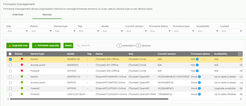Click info icon in FLEX200H-Online row
Viewport: 246px width, 106px height.
(199, 94)
